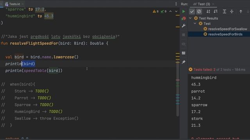Click the 45.3 value in code
Image resolution: width=250 pixels, height=140 pixels.
(49, 16)
